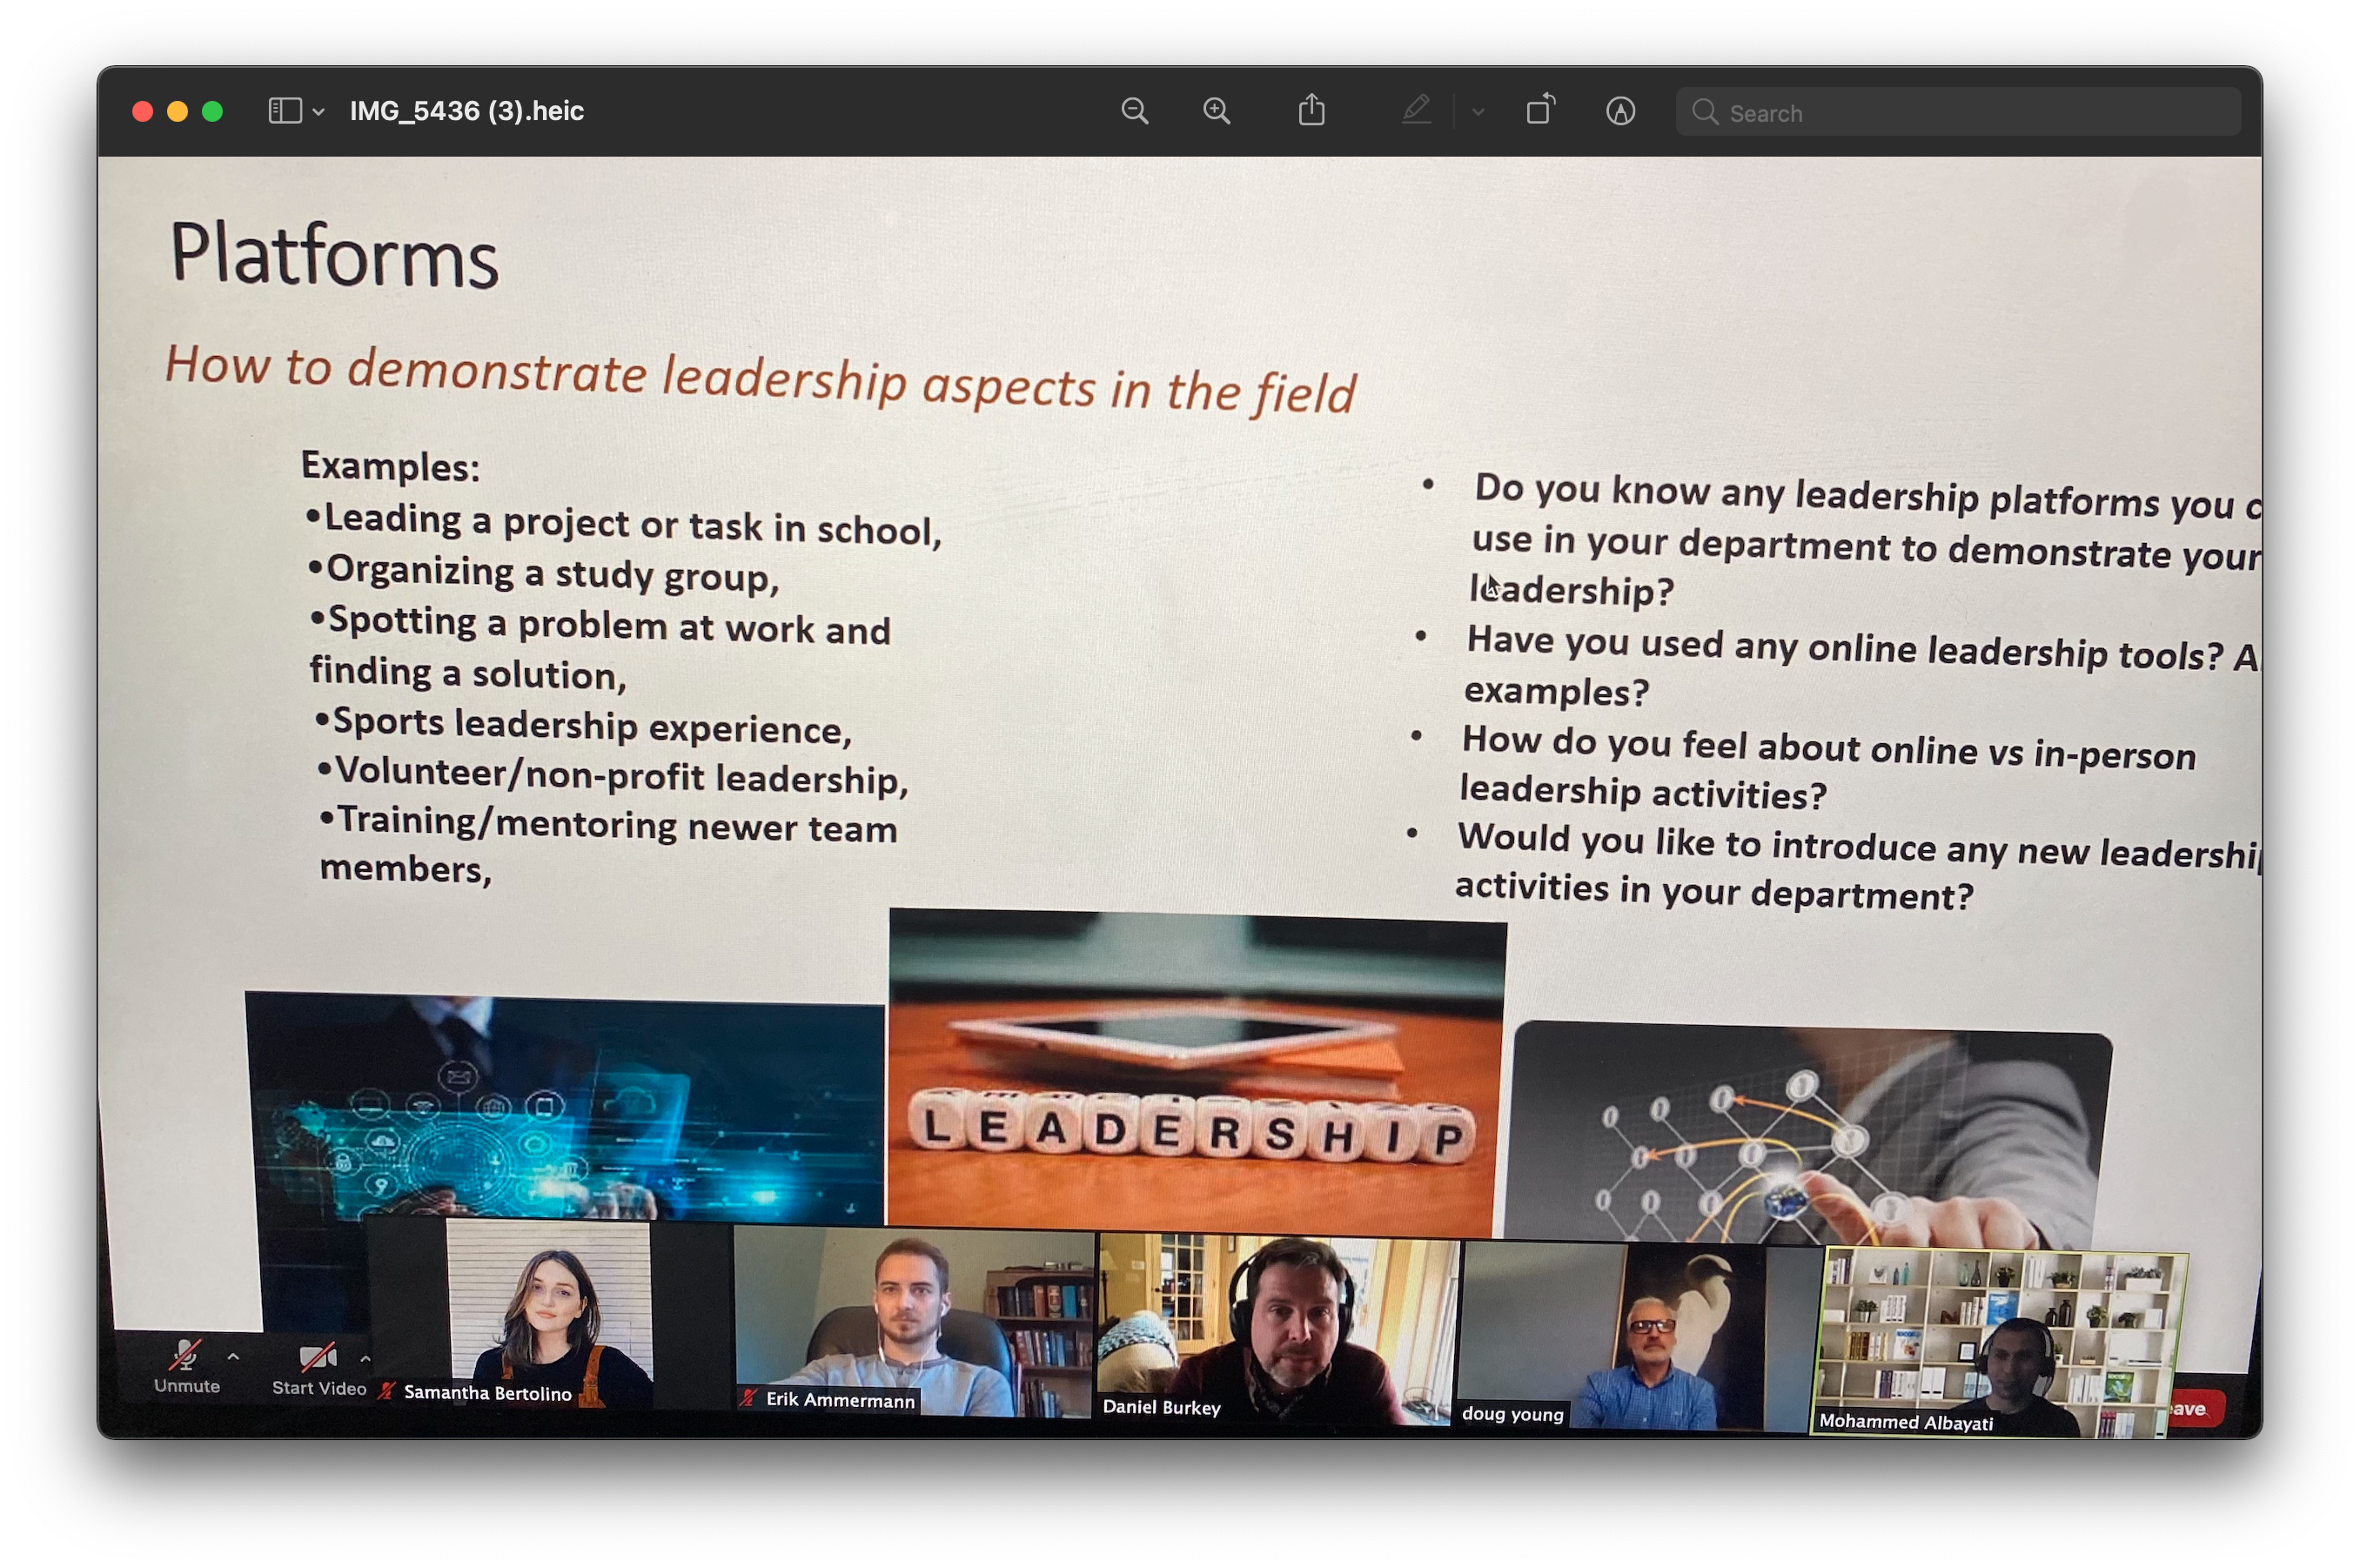Click the caret beside Unmute
The image size is (2360, 1568).
[x=233, y=1358]
